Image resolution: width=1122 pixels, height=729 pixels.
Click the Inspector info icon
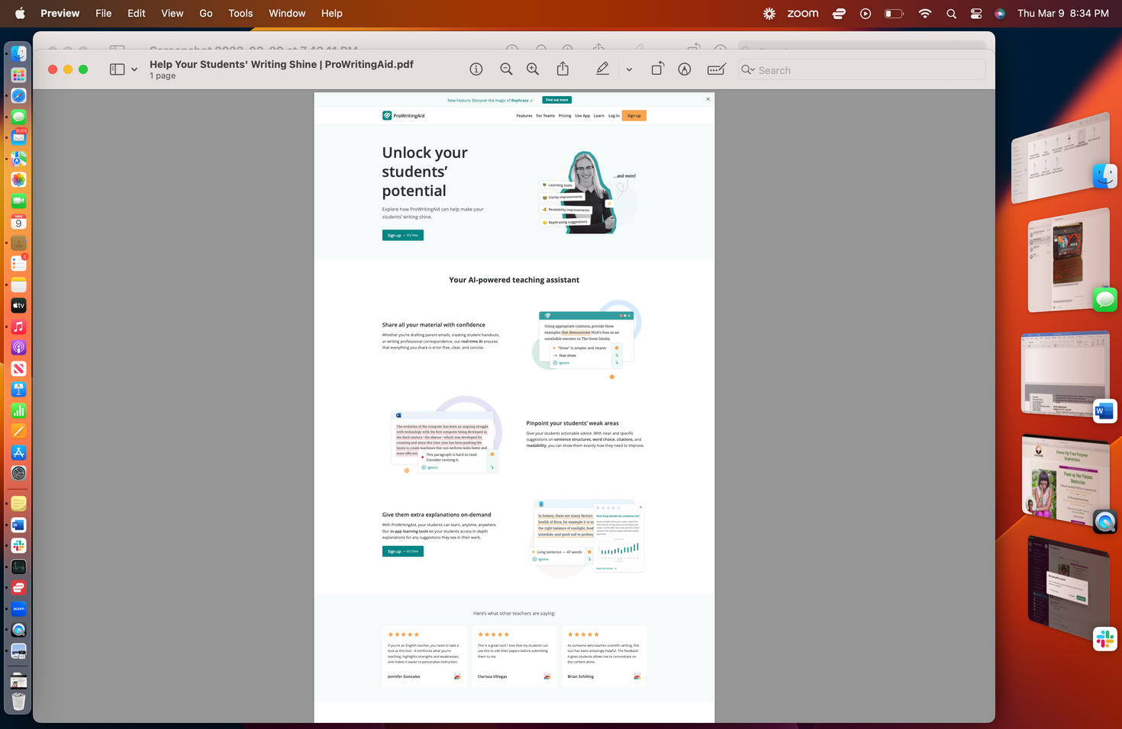476,69
